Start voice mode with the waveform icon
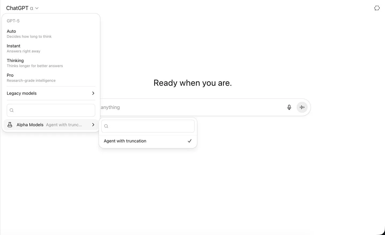 click(x=302, y=107)
